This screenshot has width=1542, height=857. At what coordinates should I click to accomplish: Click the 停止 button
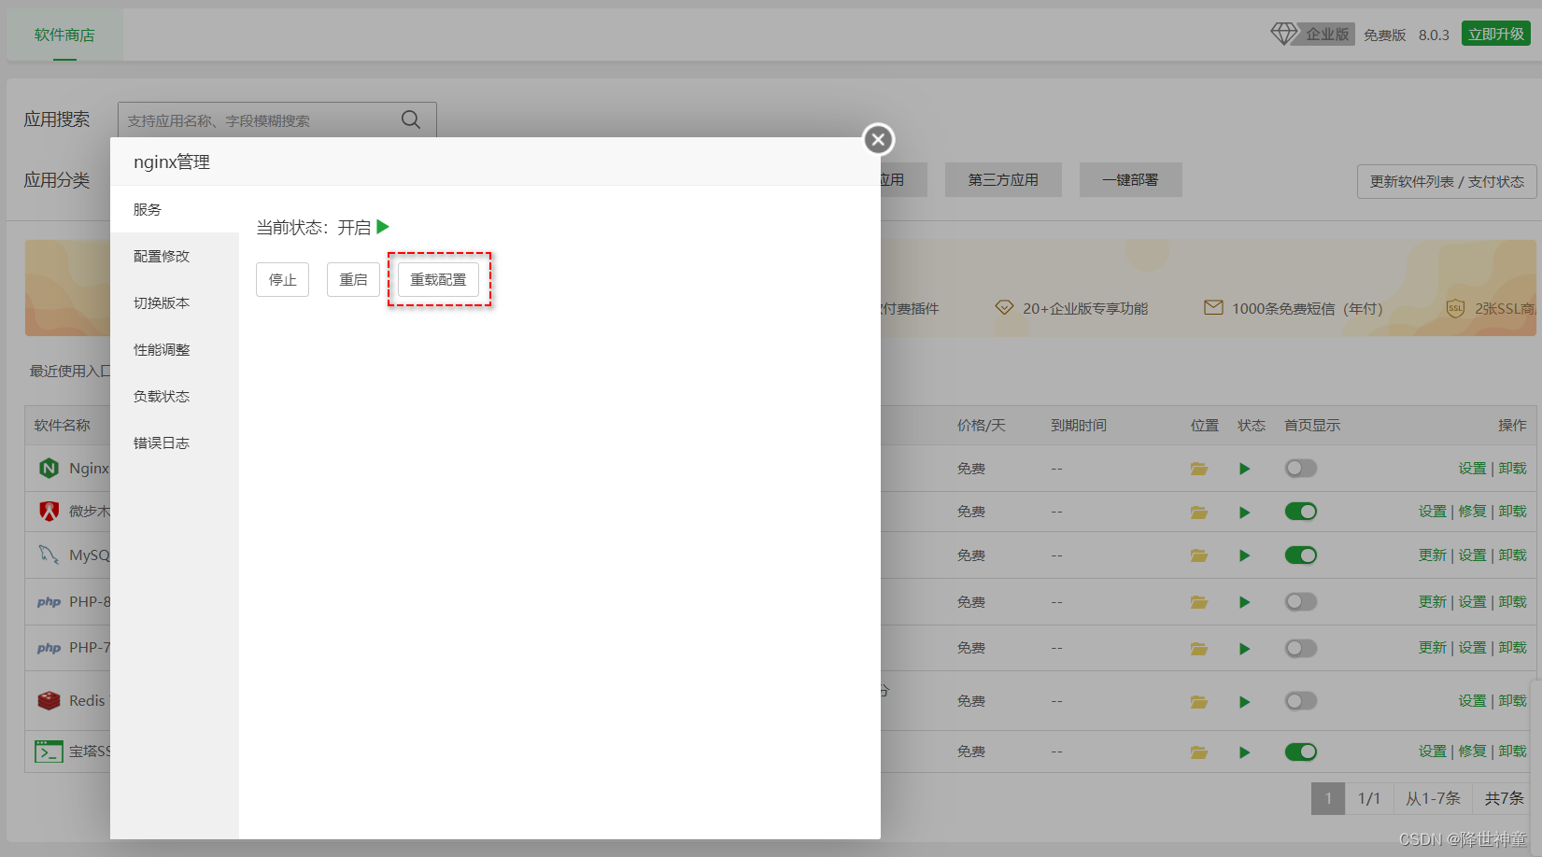(x=282, y=279)
